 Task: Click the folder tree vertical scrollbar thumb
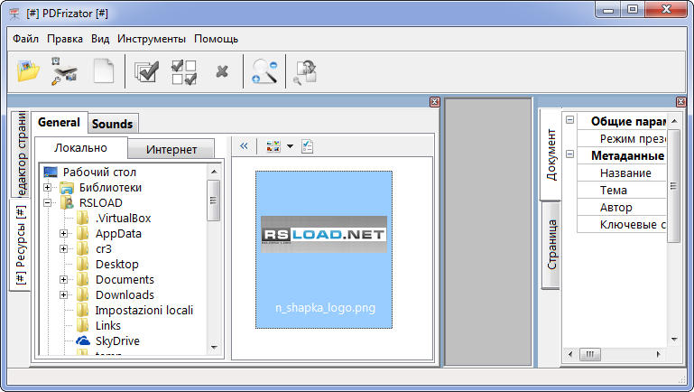click(213, 201)
